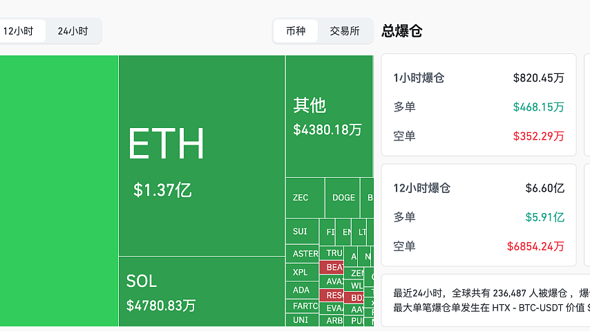Click the $5.91亿 long value
The image size is (590, 332).
[545, 217]
